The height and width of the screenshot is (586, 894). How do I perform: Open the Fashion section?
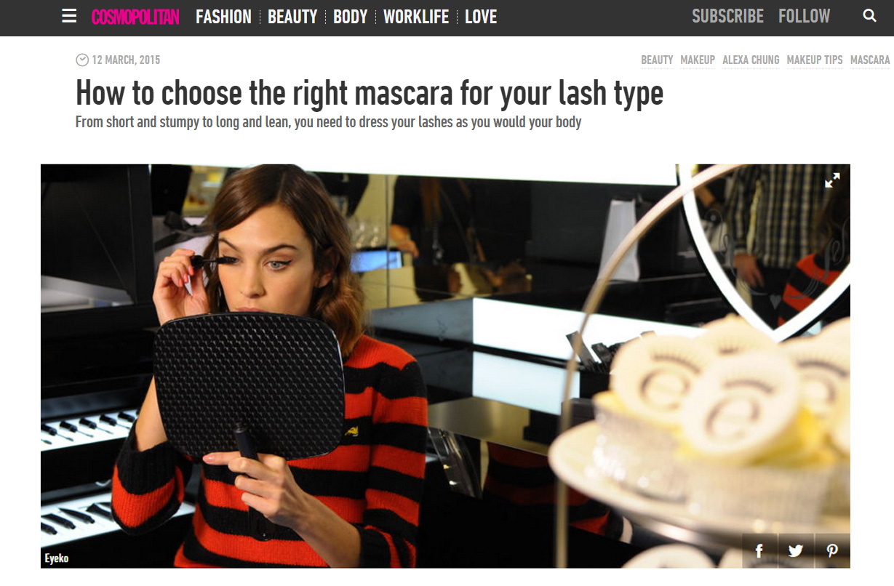tap(223, 17)
